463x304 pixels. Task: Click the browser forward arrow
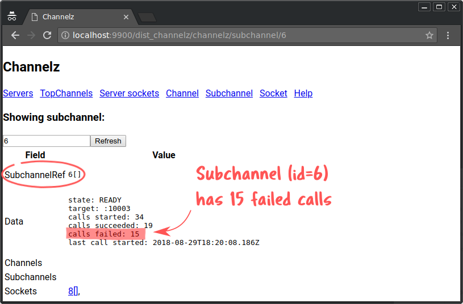point(31,35)
